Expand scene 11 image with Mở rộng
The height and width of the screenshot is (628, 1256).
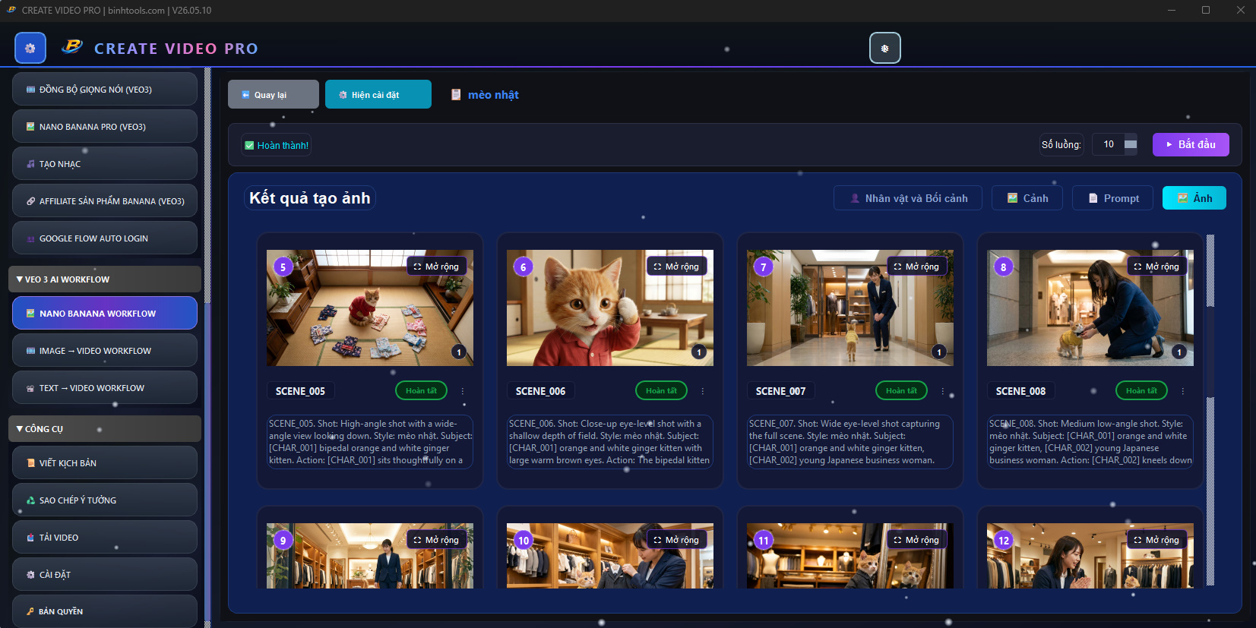pyautogui.click(x=916, y=540)
